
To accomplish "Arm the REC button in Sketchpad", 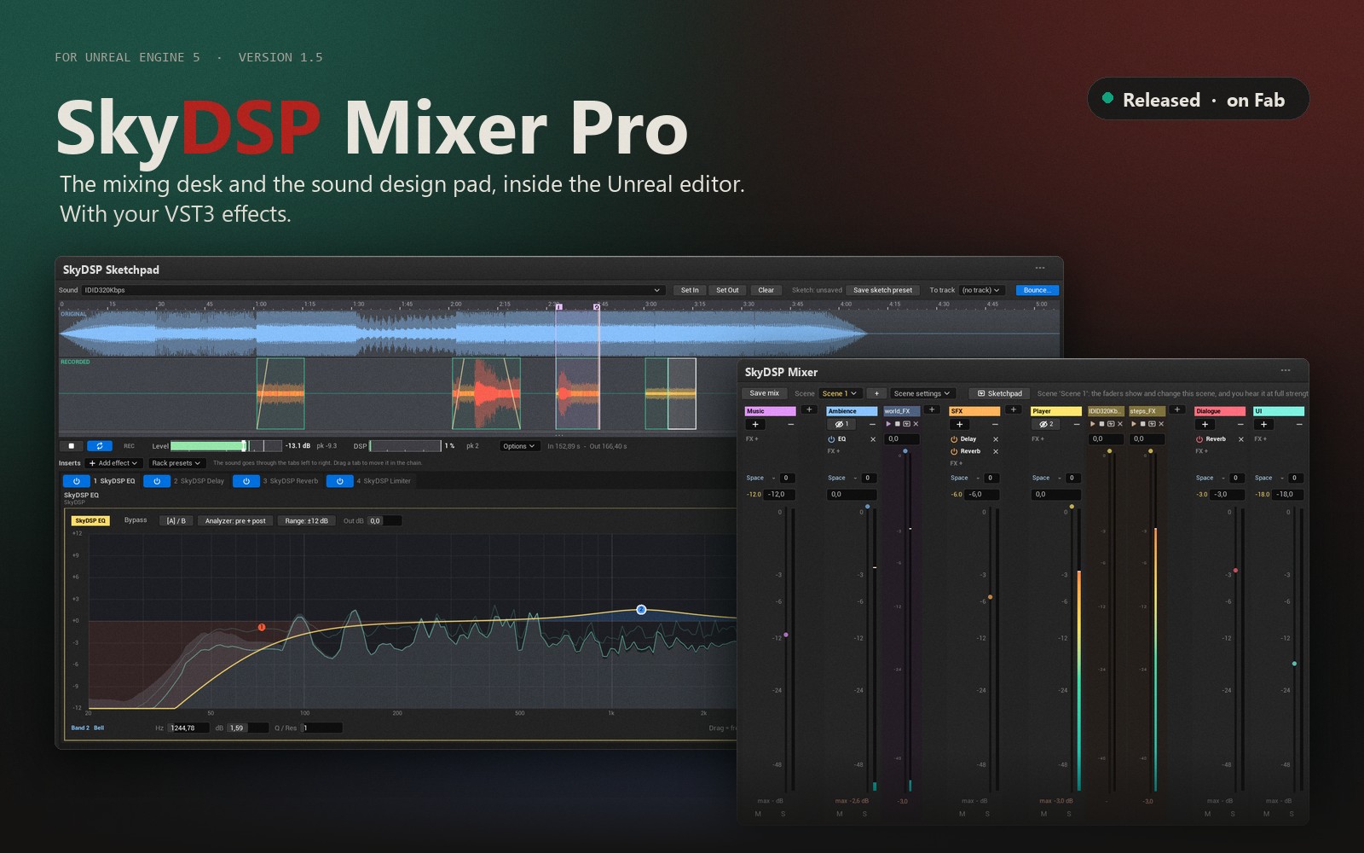I will click(x=130, y=446).
